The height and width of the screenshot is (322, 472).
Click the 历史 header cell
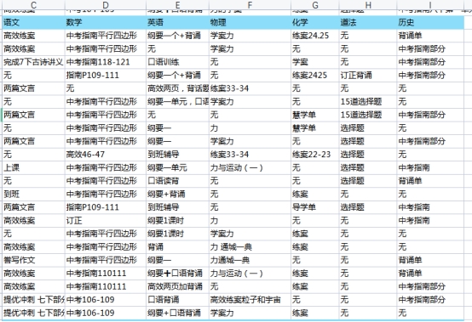[x=430, y=22]
